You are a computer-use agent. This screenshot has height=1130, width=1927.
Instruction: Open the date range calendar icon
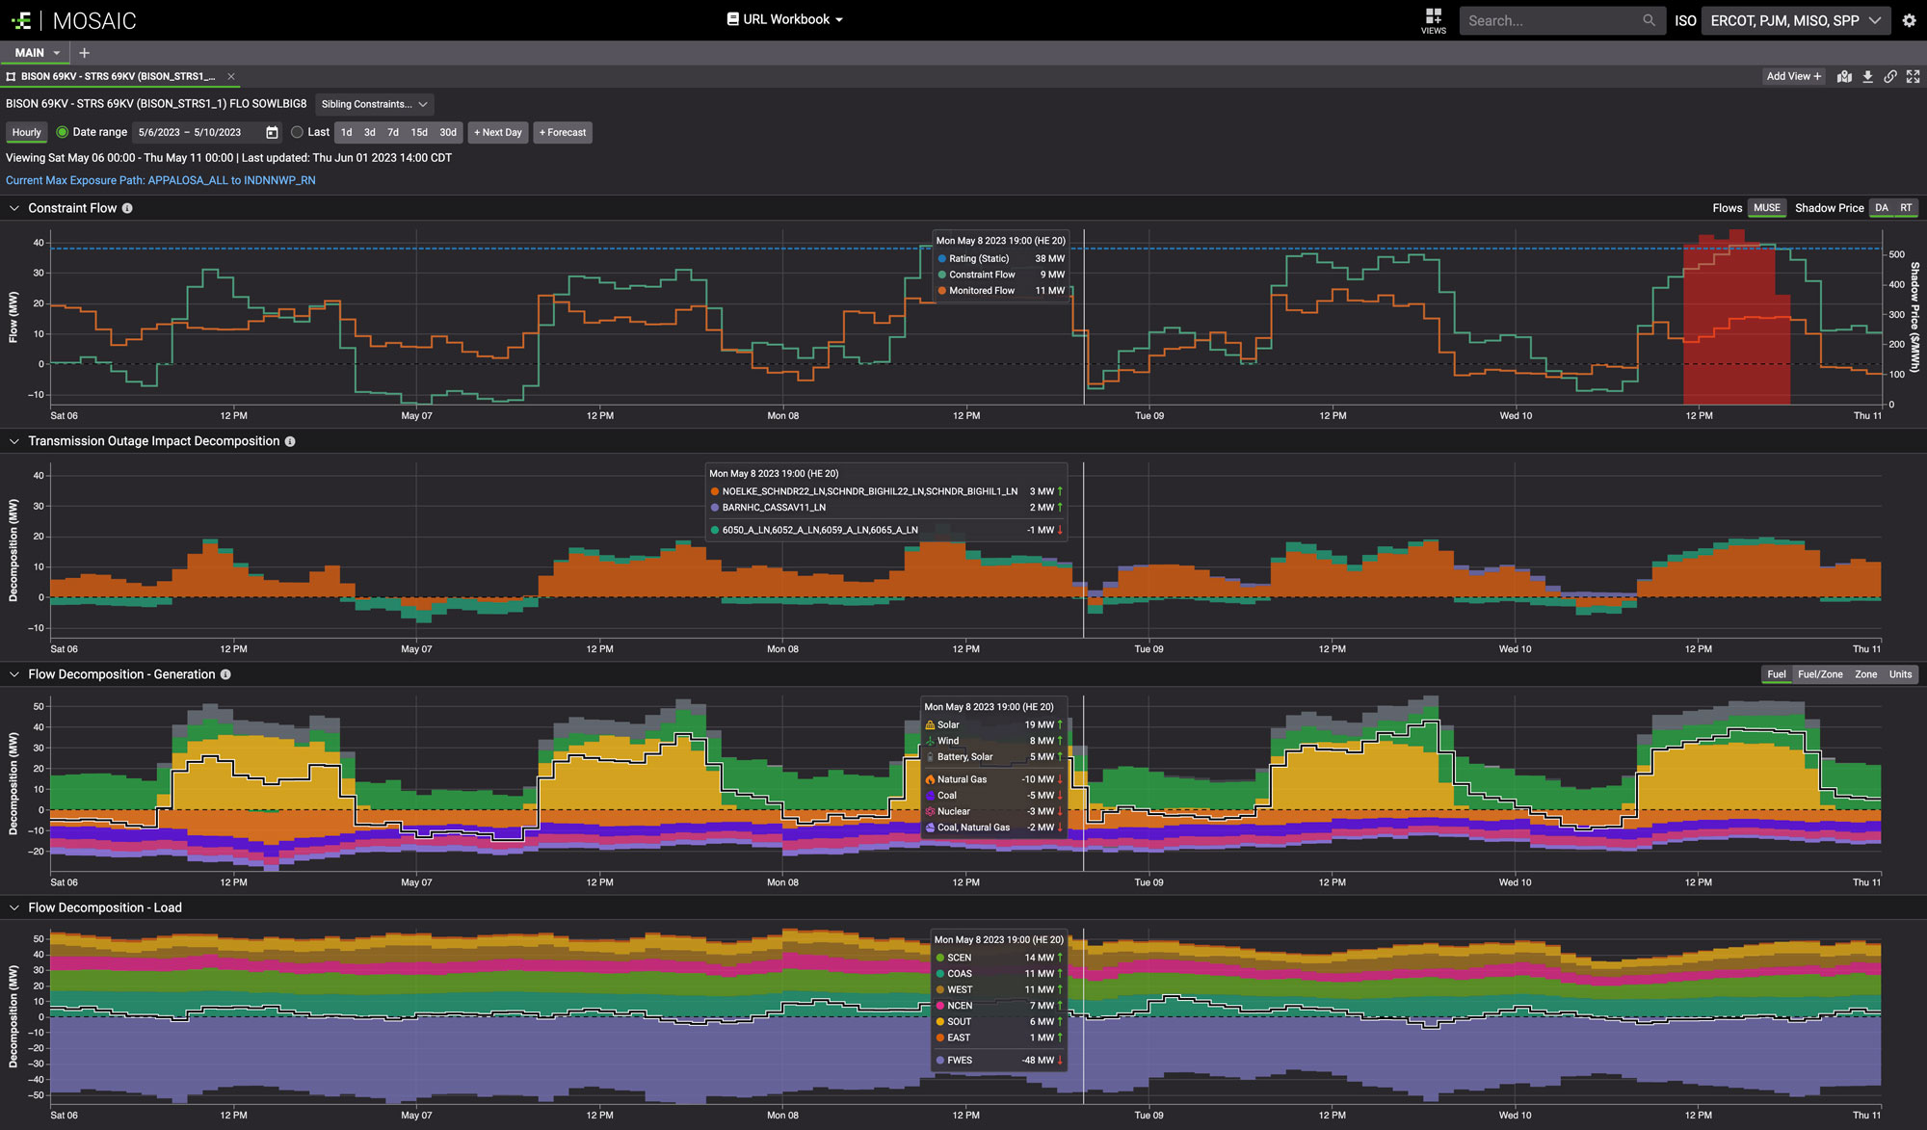pos(272,132)
